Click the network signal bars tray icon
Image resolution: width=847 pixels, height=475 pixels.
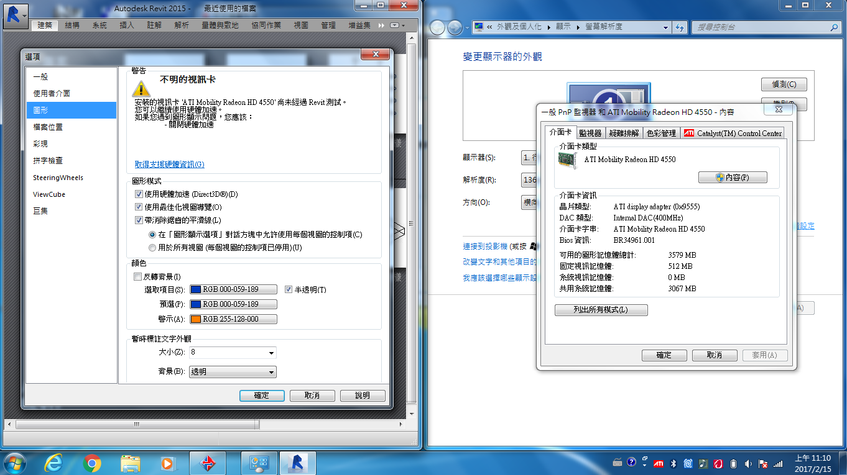[x=778, y=463]
